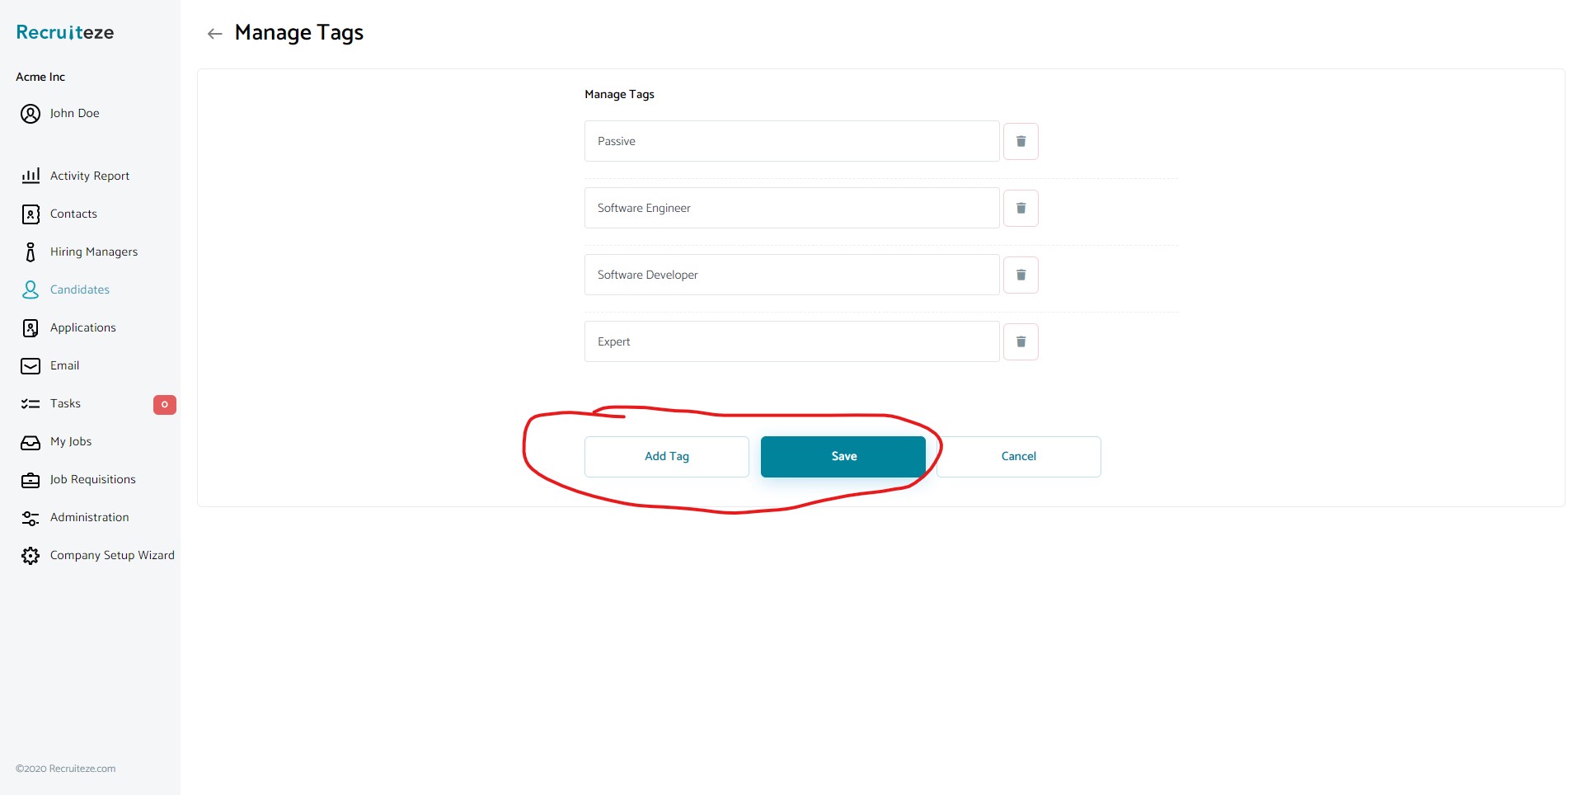Click the Software Developer tag input field
Screen dimensions: 1582x795
pyautogui.click(x=791, y=275)
